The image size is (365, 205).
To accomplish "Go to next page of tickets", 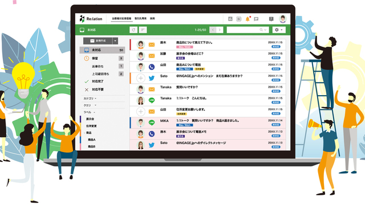I will point(220,30).
